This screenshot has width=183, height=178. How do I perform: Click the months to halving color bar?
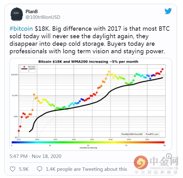point(88,142)
